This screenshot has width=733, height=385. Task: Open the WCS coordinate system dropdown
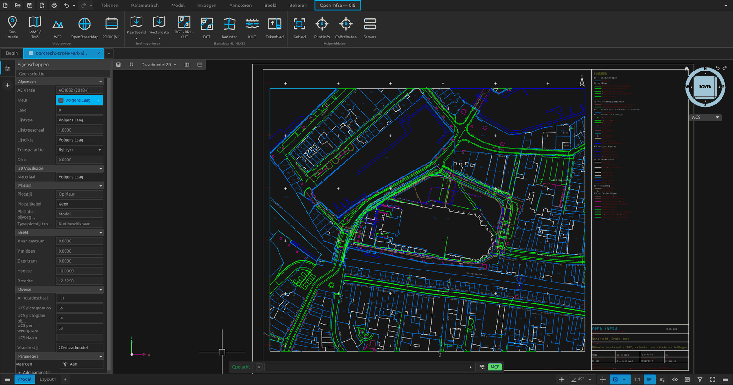pyautogui.click(x=706, y=117)
